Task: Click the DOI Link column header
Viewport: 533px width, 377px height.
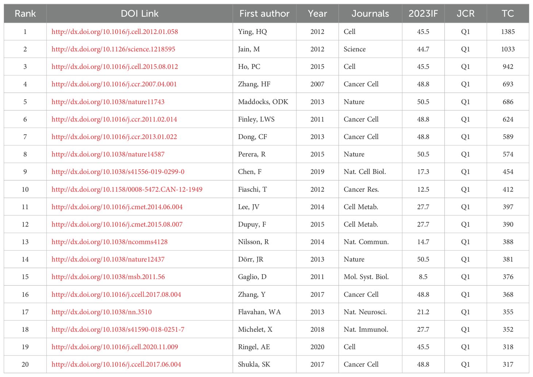Action: click(x=139, y=13)
